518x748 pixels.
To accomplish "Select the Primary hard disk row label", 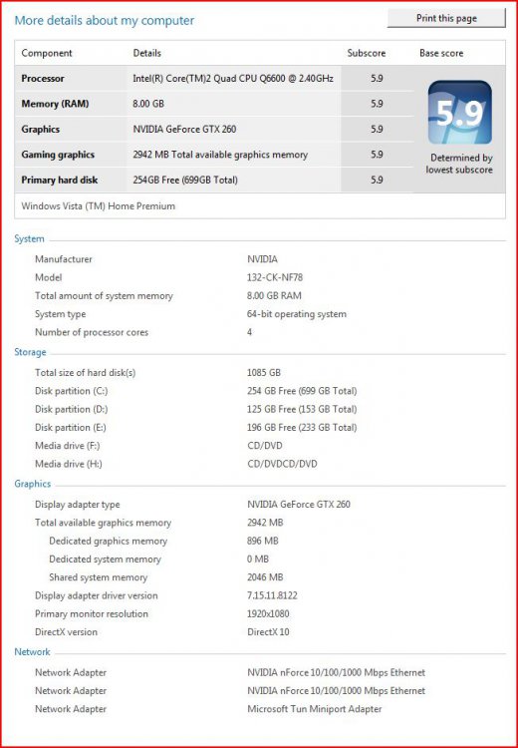I will pos(59,180).
